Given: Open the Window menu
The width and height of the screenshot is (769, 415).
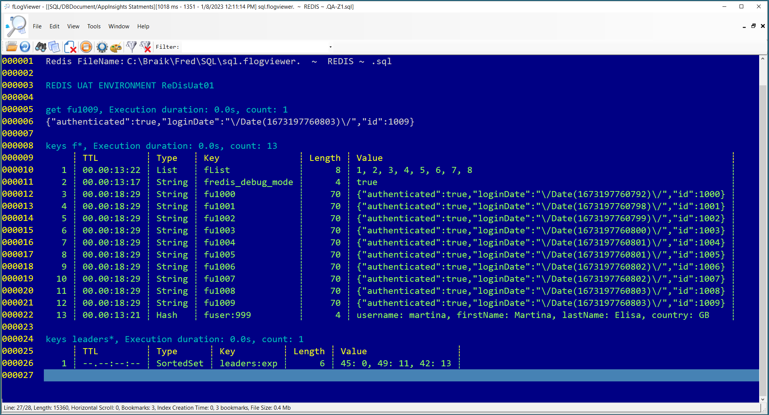Looking at the screenshot, I should coord(119,26).
